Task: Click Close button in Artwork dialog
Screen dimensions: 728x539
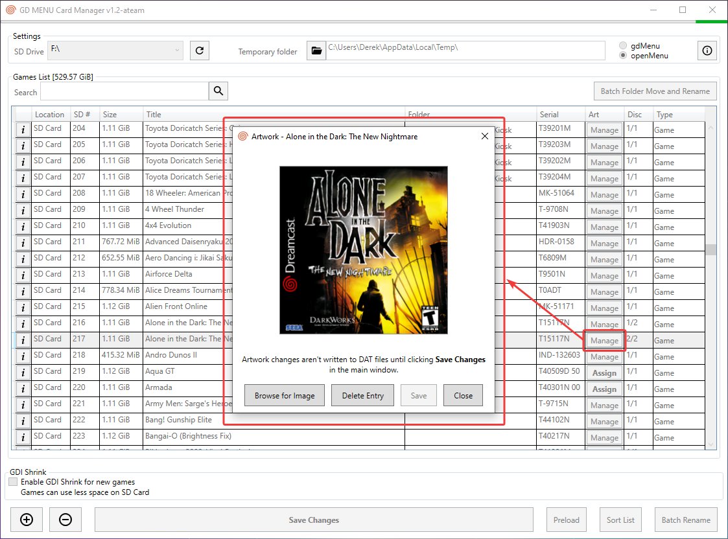Action: pyautogui.click(x=463, y=395)
